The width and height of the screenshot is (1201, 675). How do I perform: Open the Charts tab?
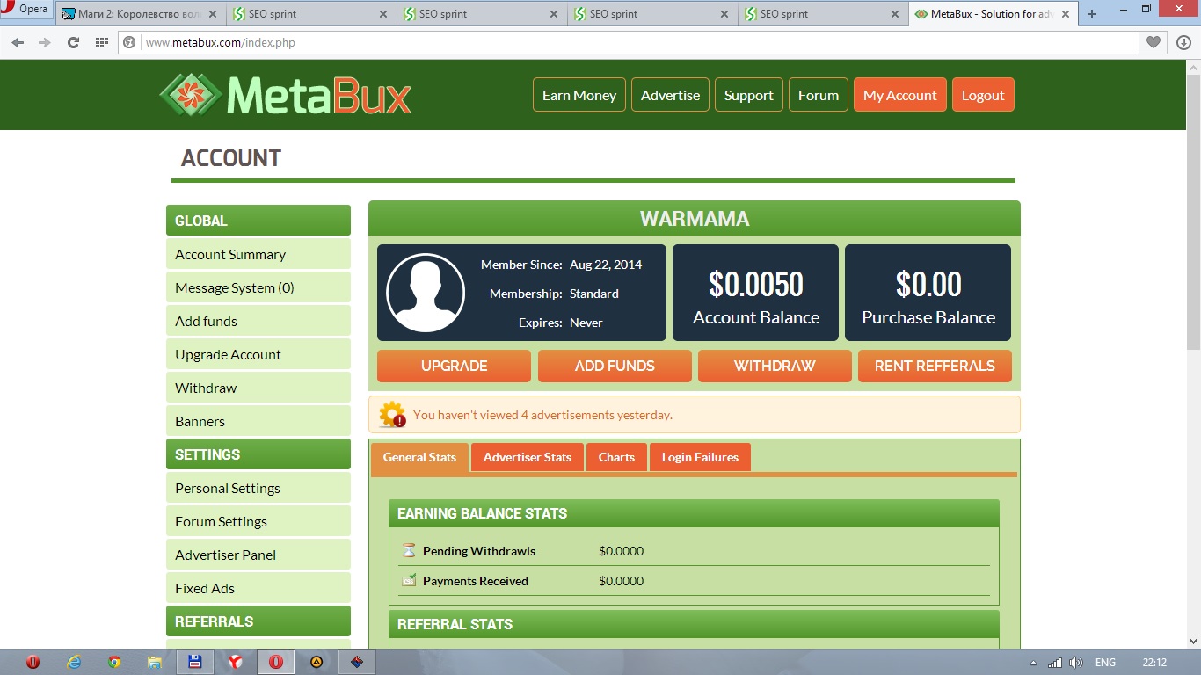tap(616, 457)
